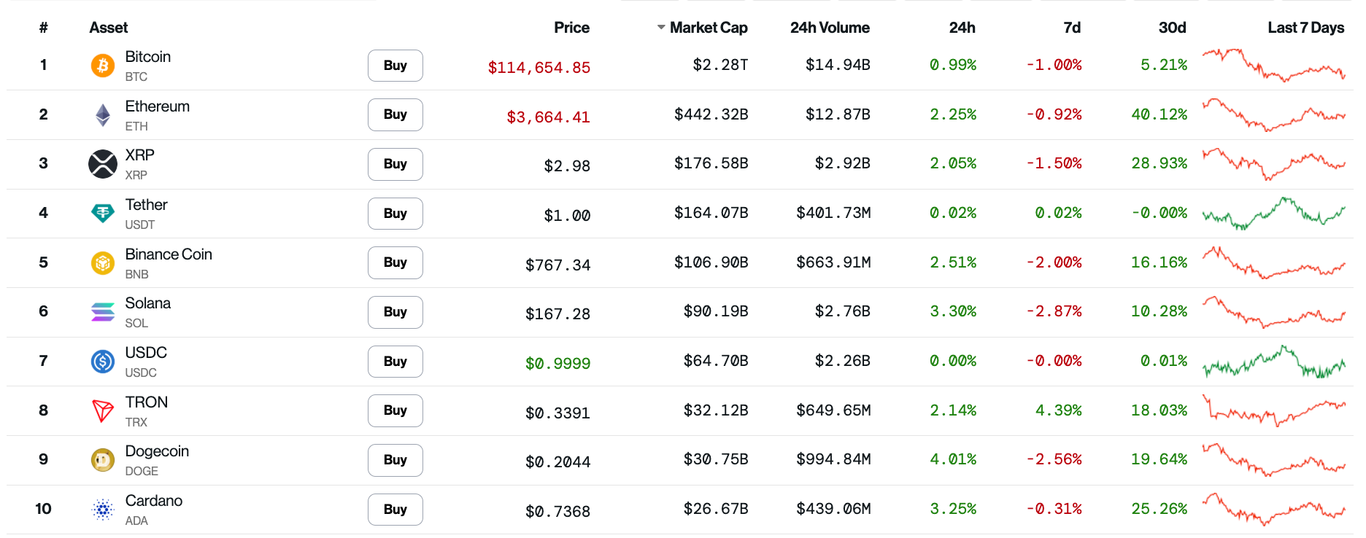
Task: Click the Bitcoin coin icon
Action: [103, 66]
